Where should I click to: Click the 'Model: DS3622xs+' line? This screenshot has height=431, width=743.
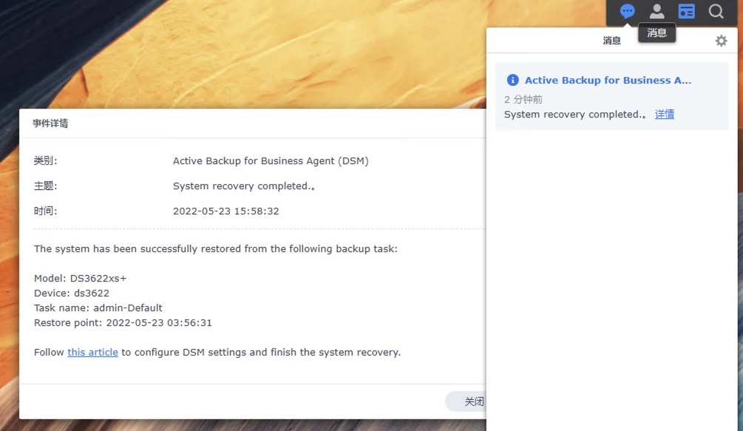80,279
